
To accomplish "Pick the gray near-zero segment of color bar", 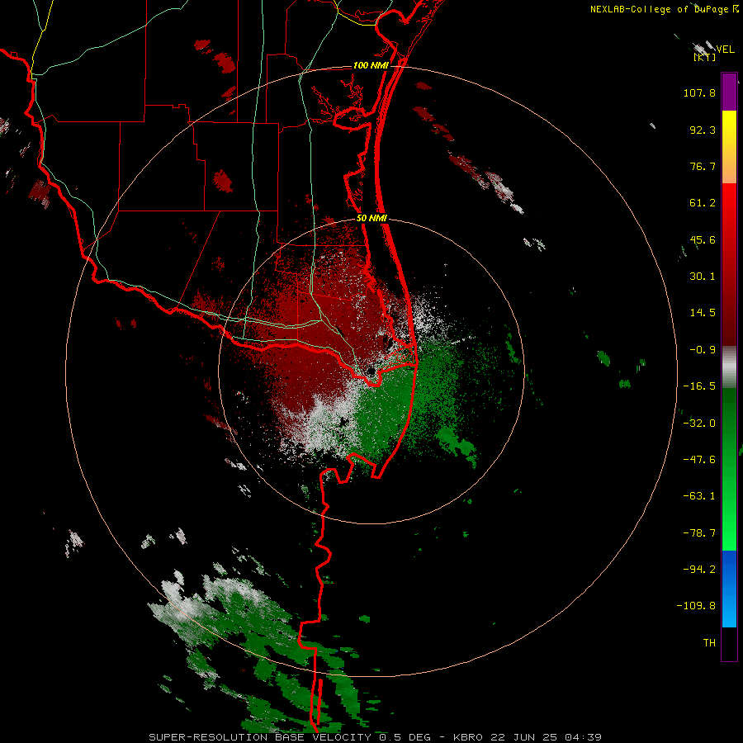I will pyautogui.click(x=729, y=367).
